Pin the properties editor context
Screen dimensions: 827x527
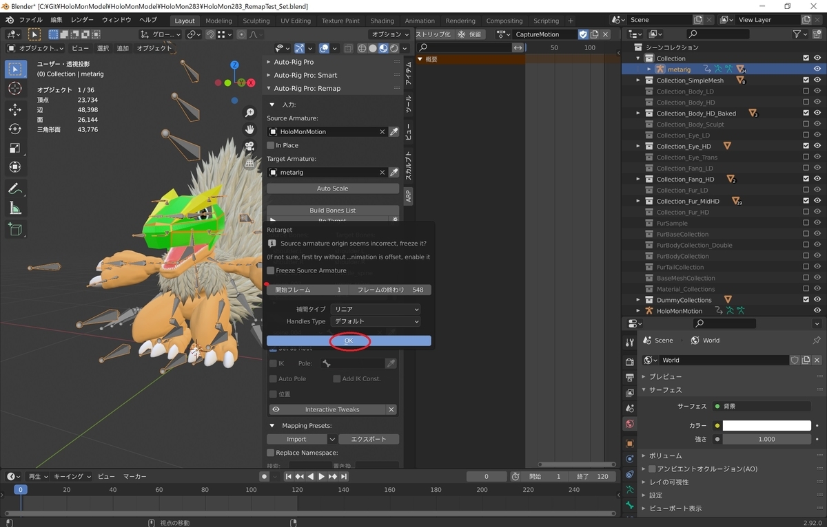[x=817, y=341]
